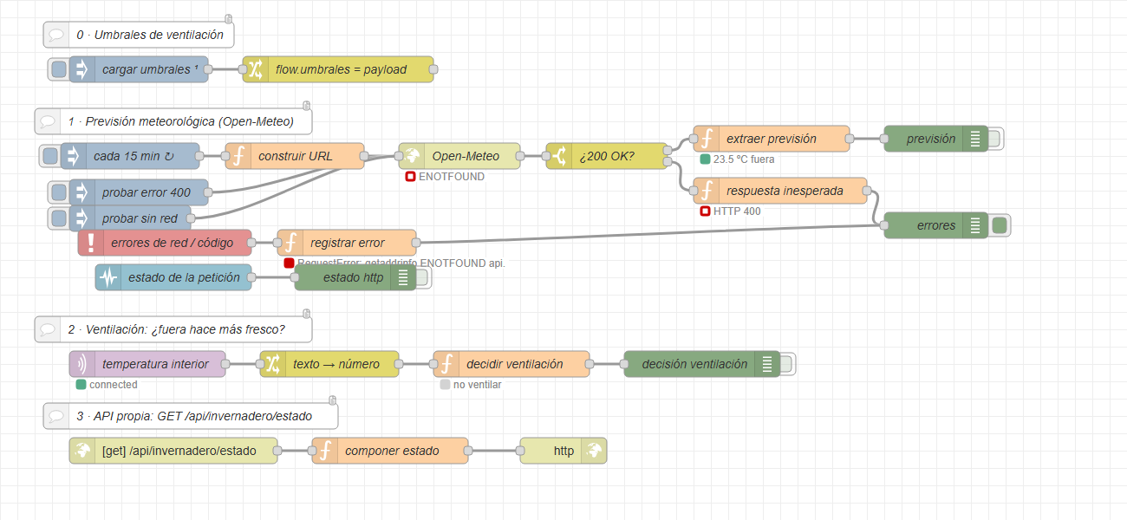
Task: Click the HTTP 400 status text
Action: [x=737, y=211]
